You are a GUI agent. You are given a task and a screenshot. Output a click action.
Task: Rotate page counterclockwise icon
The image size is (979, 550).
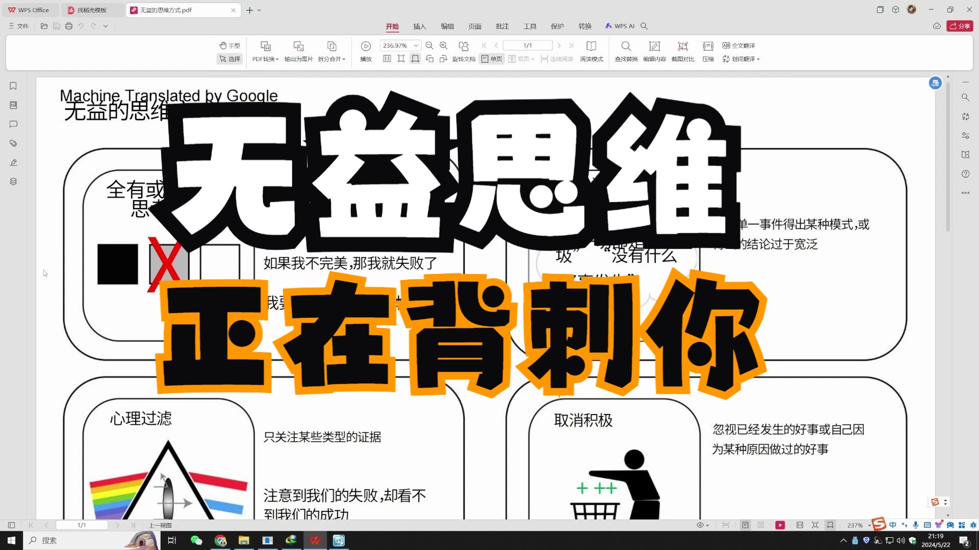[429, 59]
